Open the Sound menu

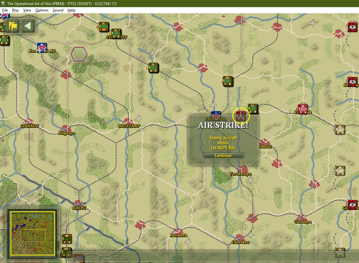click(58, 10)
